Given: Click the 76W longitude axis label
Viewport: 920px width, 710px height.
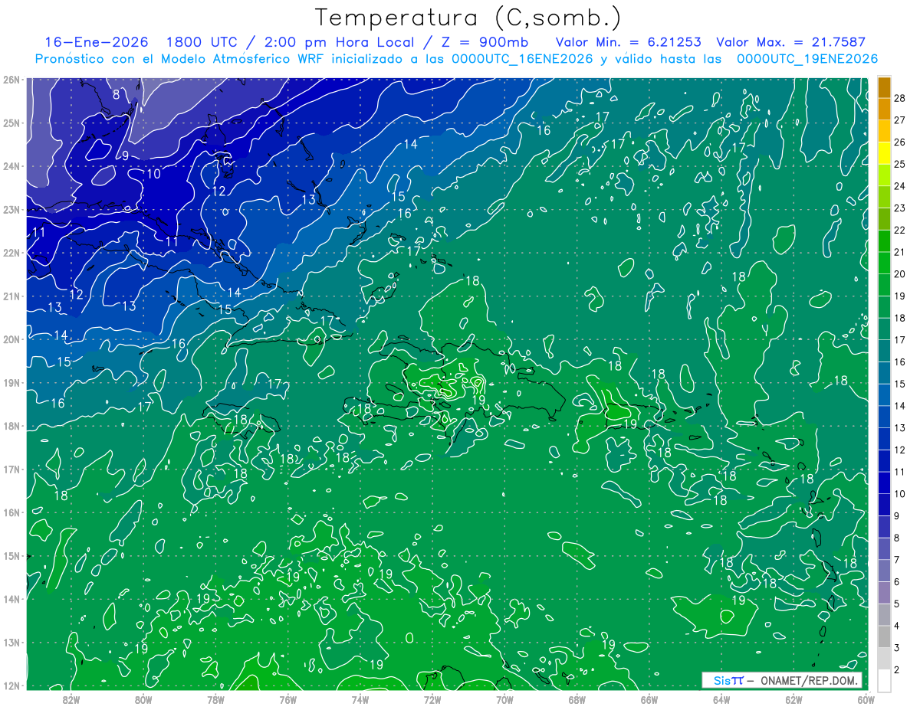Looking at the screenshot, I should (x=287, y=699).
